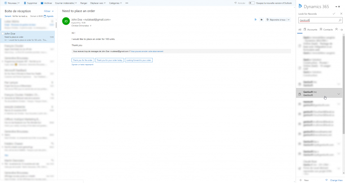Mark as Courrier indésirable
This screenshot has height=183, width=345.
tap(64, 3)
